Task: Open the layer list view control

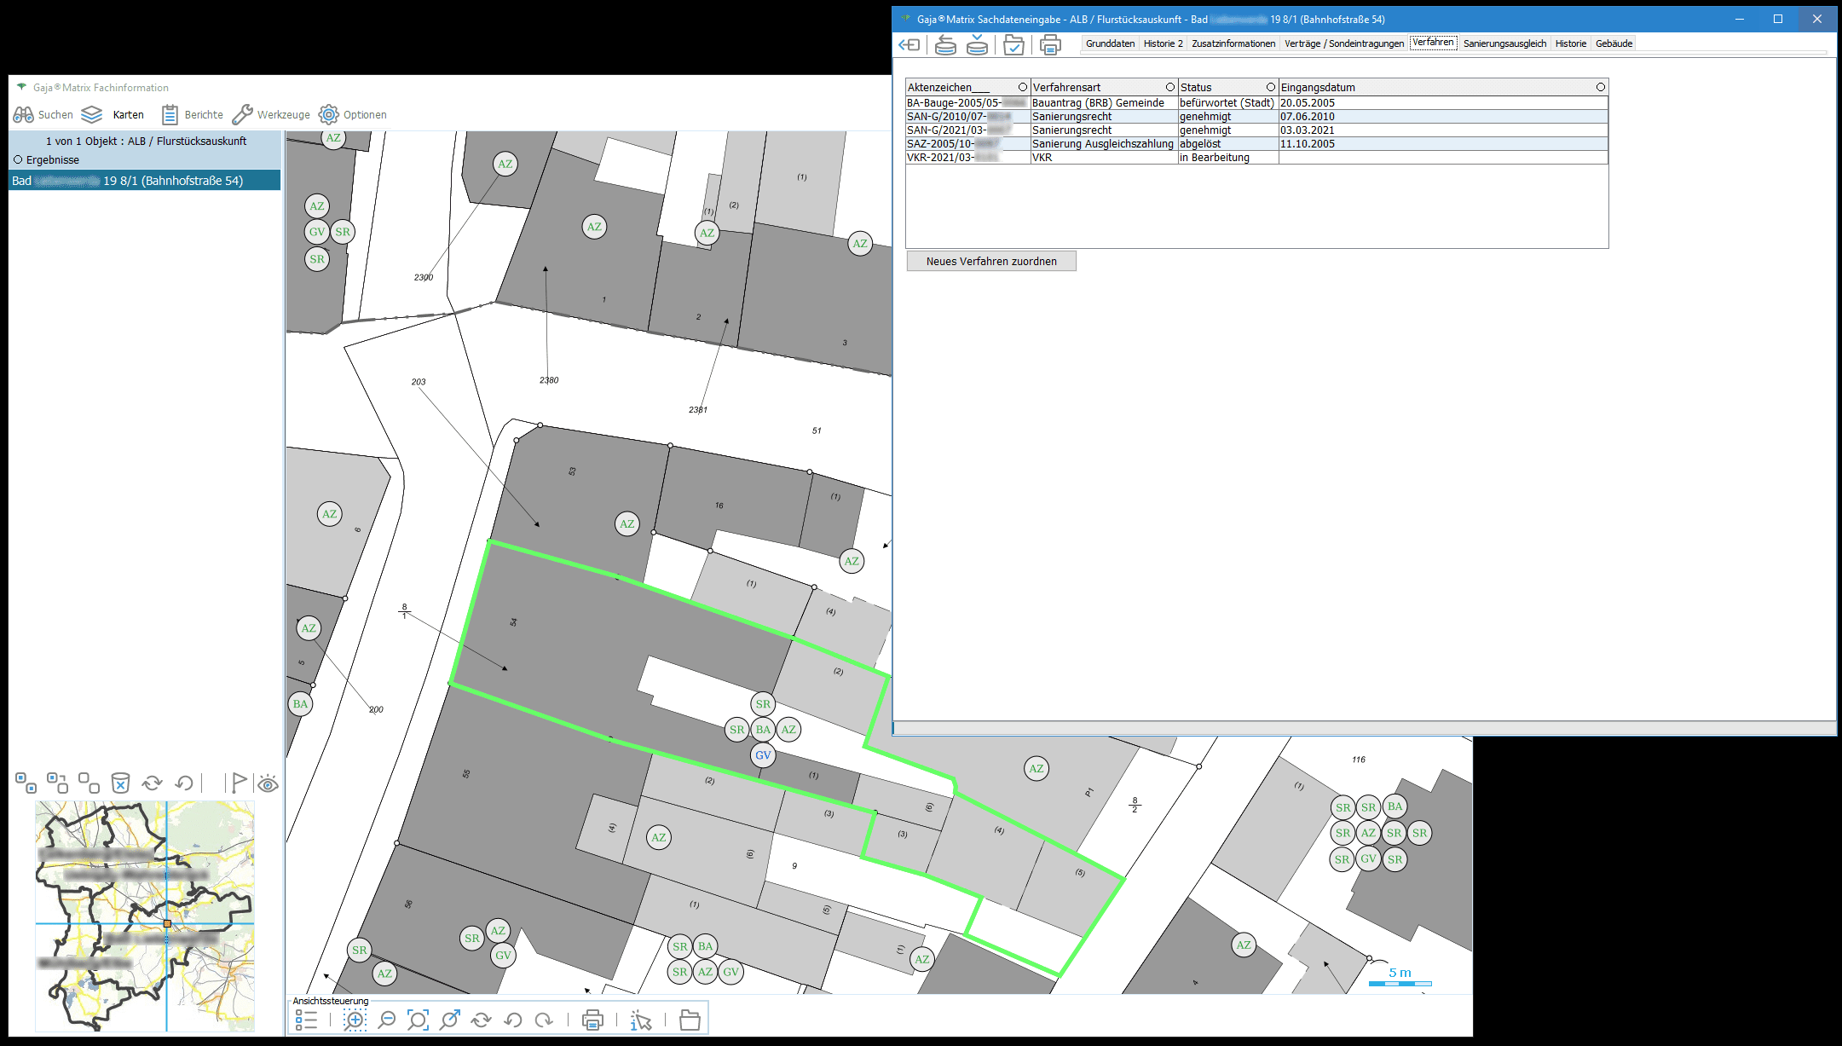Action: pos(306,1020)
